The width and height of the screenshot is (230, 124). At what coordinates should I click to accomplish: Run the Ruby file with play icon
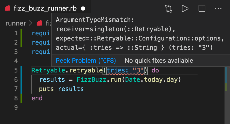point(185,9)
